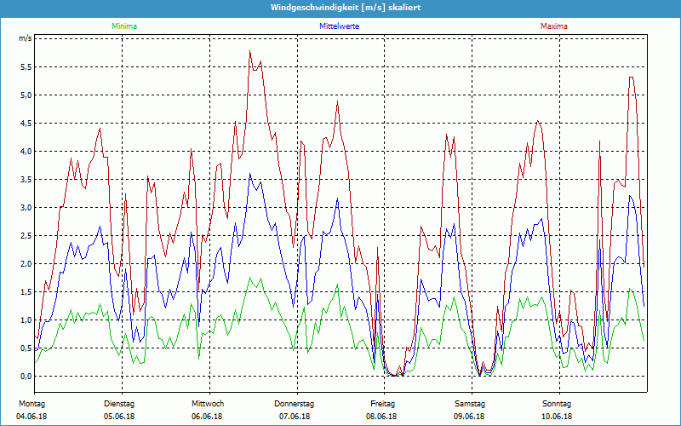Click the green Minima legend label
The width and height of the screenshot is (681, 426).
coord(124,26)
